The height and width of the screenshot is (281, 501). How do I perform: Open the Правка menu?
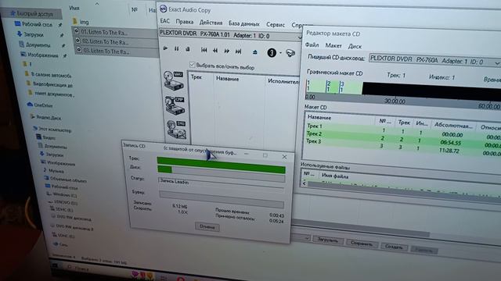pyautogui.click(x=185, y=22)
